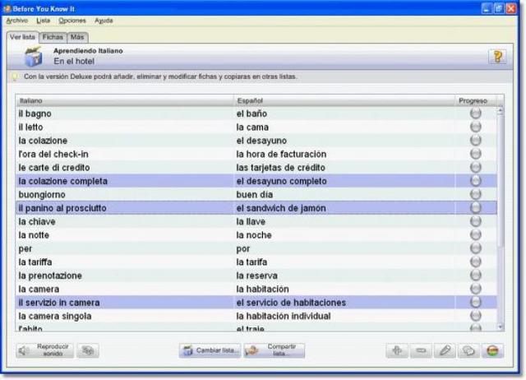The image size is (526, 380).
Task: Select the Spanish entry las tarjetas de crédito
Action: coord(280,168)
